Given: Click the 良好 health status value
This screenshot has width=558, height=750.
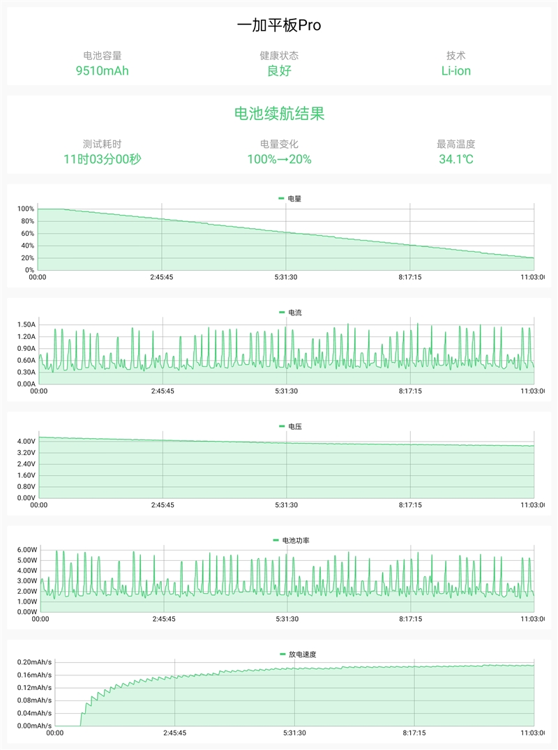Looking at the screenshot, I should (279, 70).
